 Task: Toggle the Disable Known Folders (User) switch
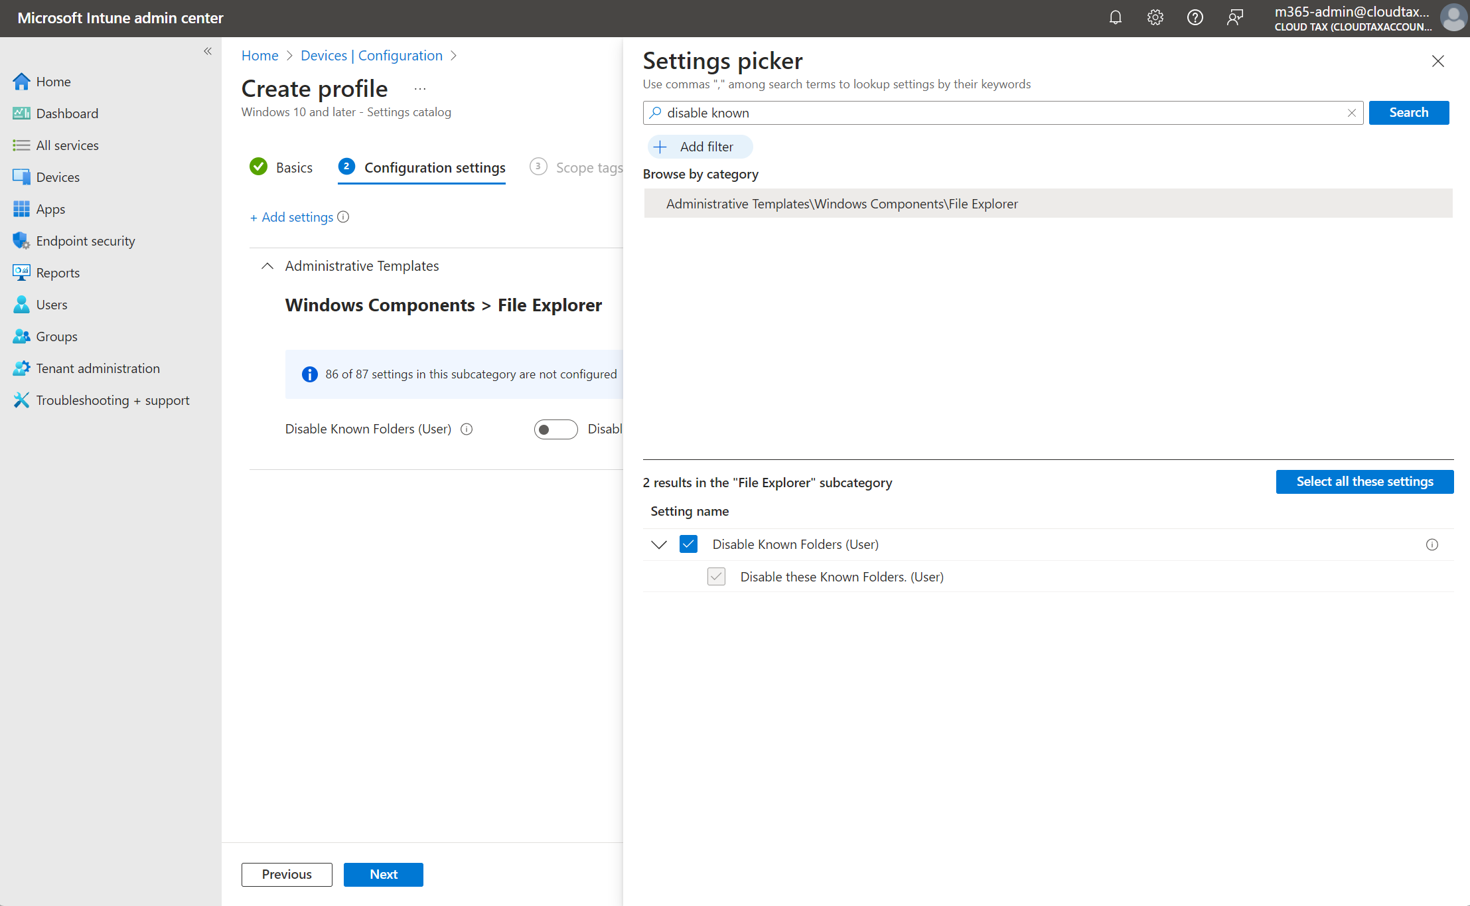coord(555,429)
